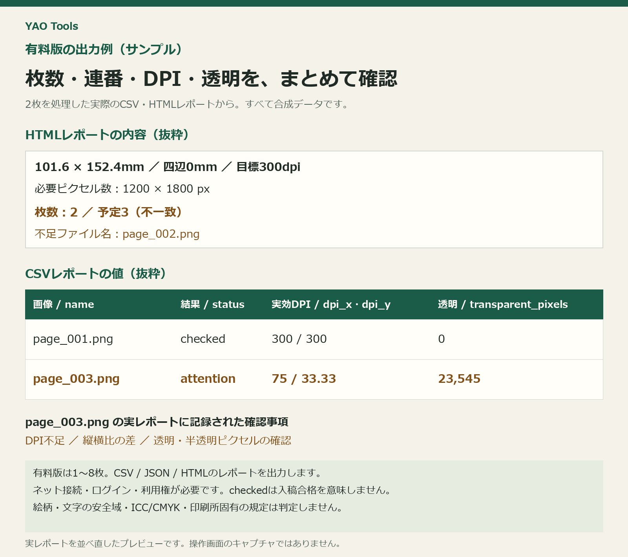Click the checked status cell
This screenshot has height=557, width=628.
pyautogui.click(x=203, y=339)
